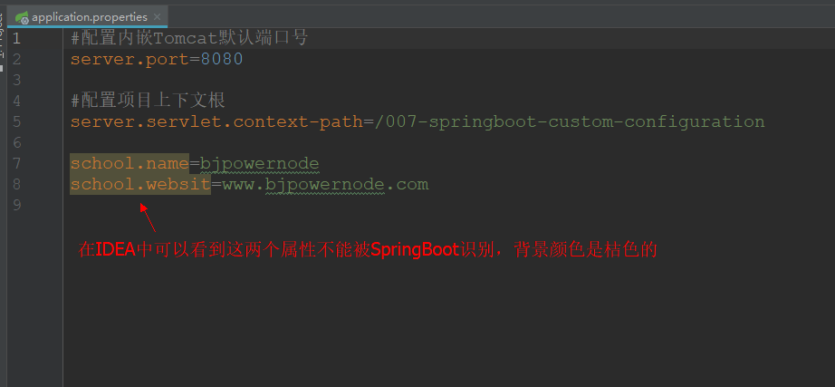Click the /007-springboot-custom-configuration value

pos(570,121)
